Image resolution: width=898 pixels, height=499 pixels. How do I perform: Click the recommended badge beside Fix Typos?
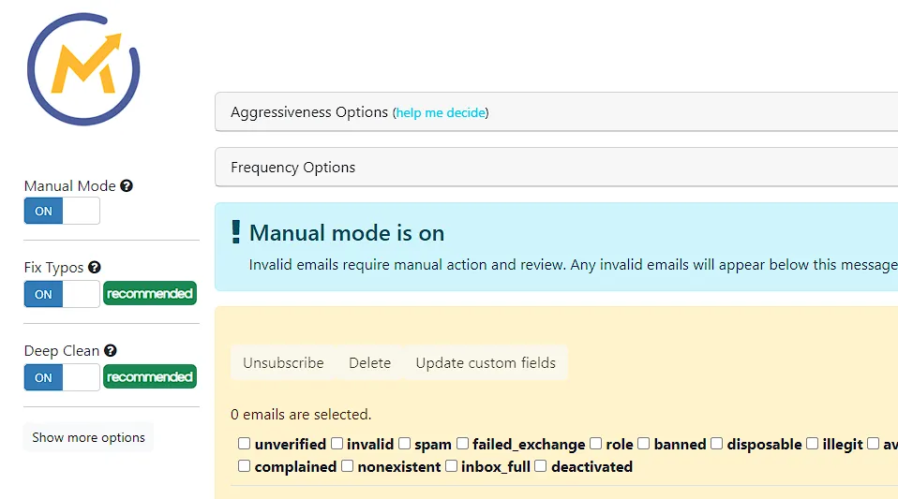150,294
